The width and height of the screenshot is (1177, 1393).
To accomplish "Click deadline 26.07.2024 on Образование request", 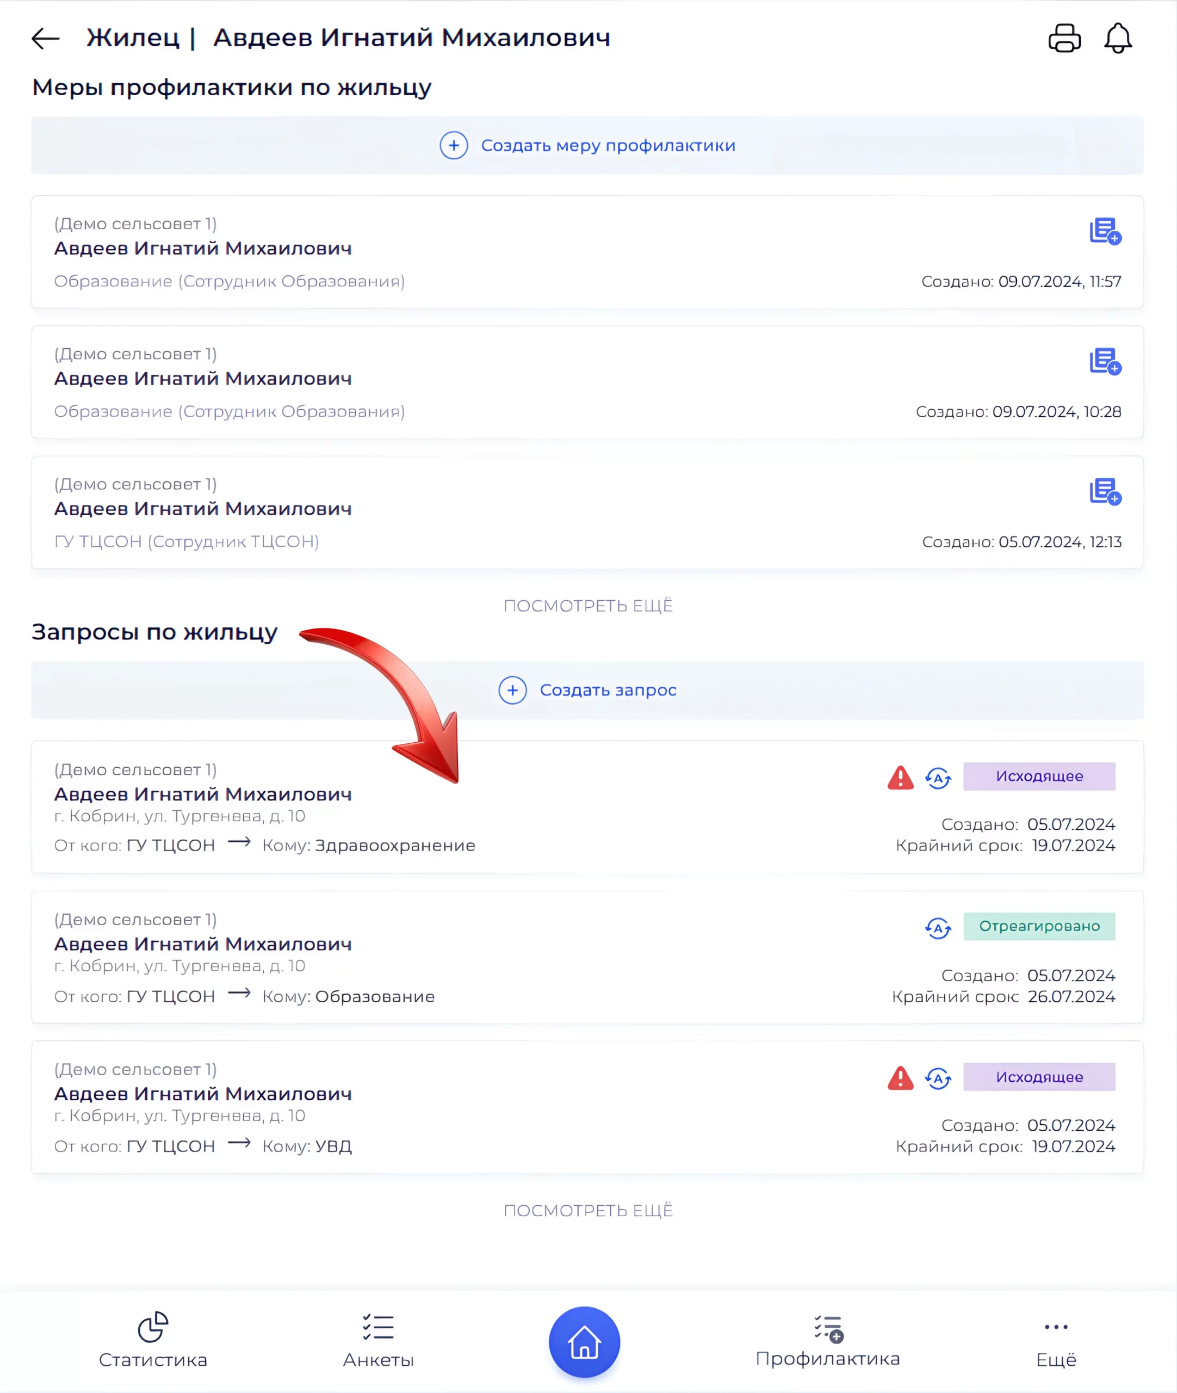I will point(1071,996).
